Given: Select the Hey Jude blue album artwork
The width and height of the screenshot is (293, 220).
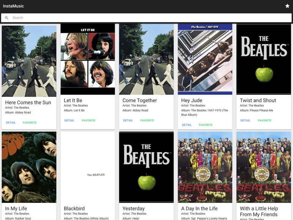Looking at the screenshot, I should click(205, 59).
